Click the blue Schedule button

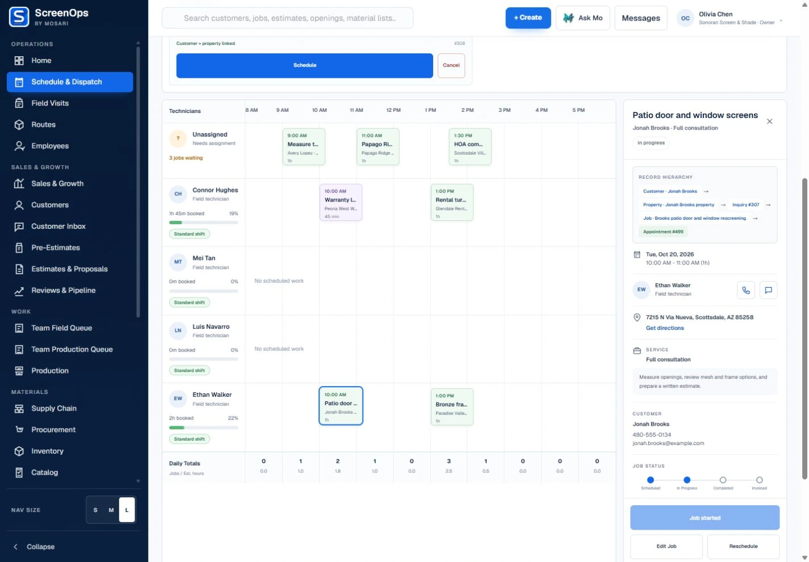tap(305, 66)
